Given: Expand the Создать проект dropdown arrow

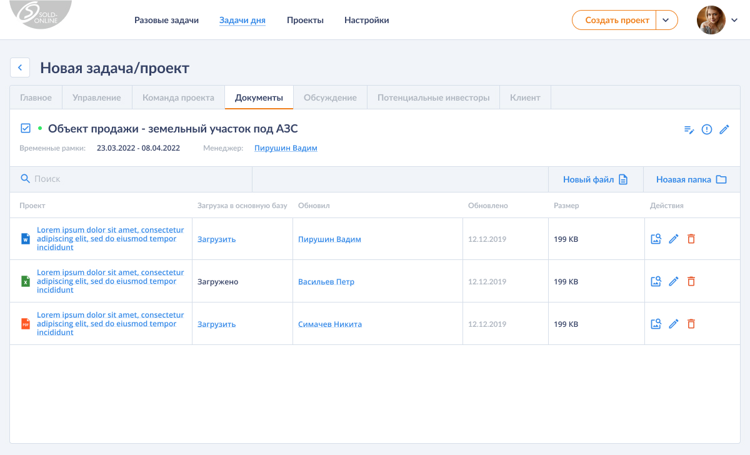Looking at the screenshot, I should 666,20.
